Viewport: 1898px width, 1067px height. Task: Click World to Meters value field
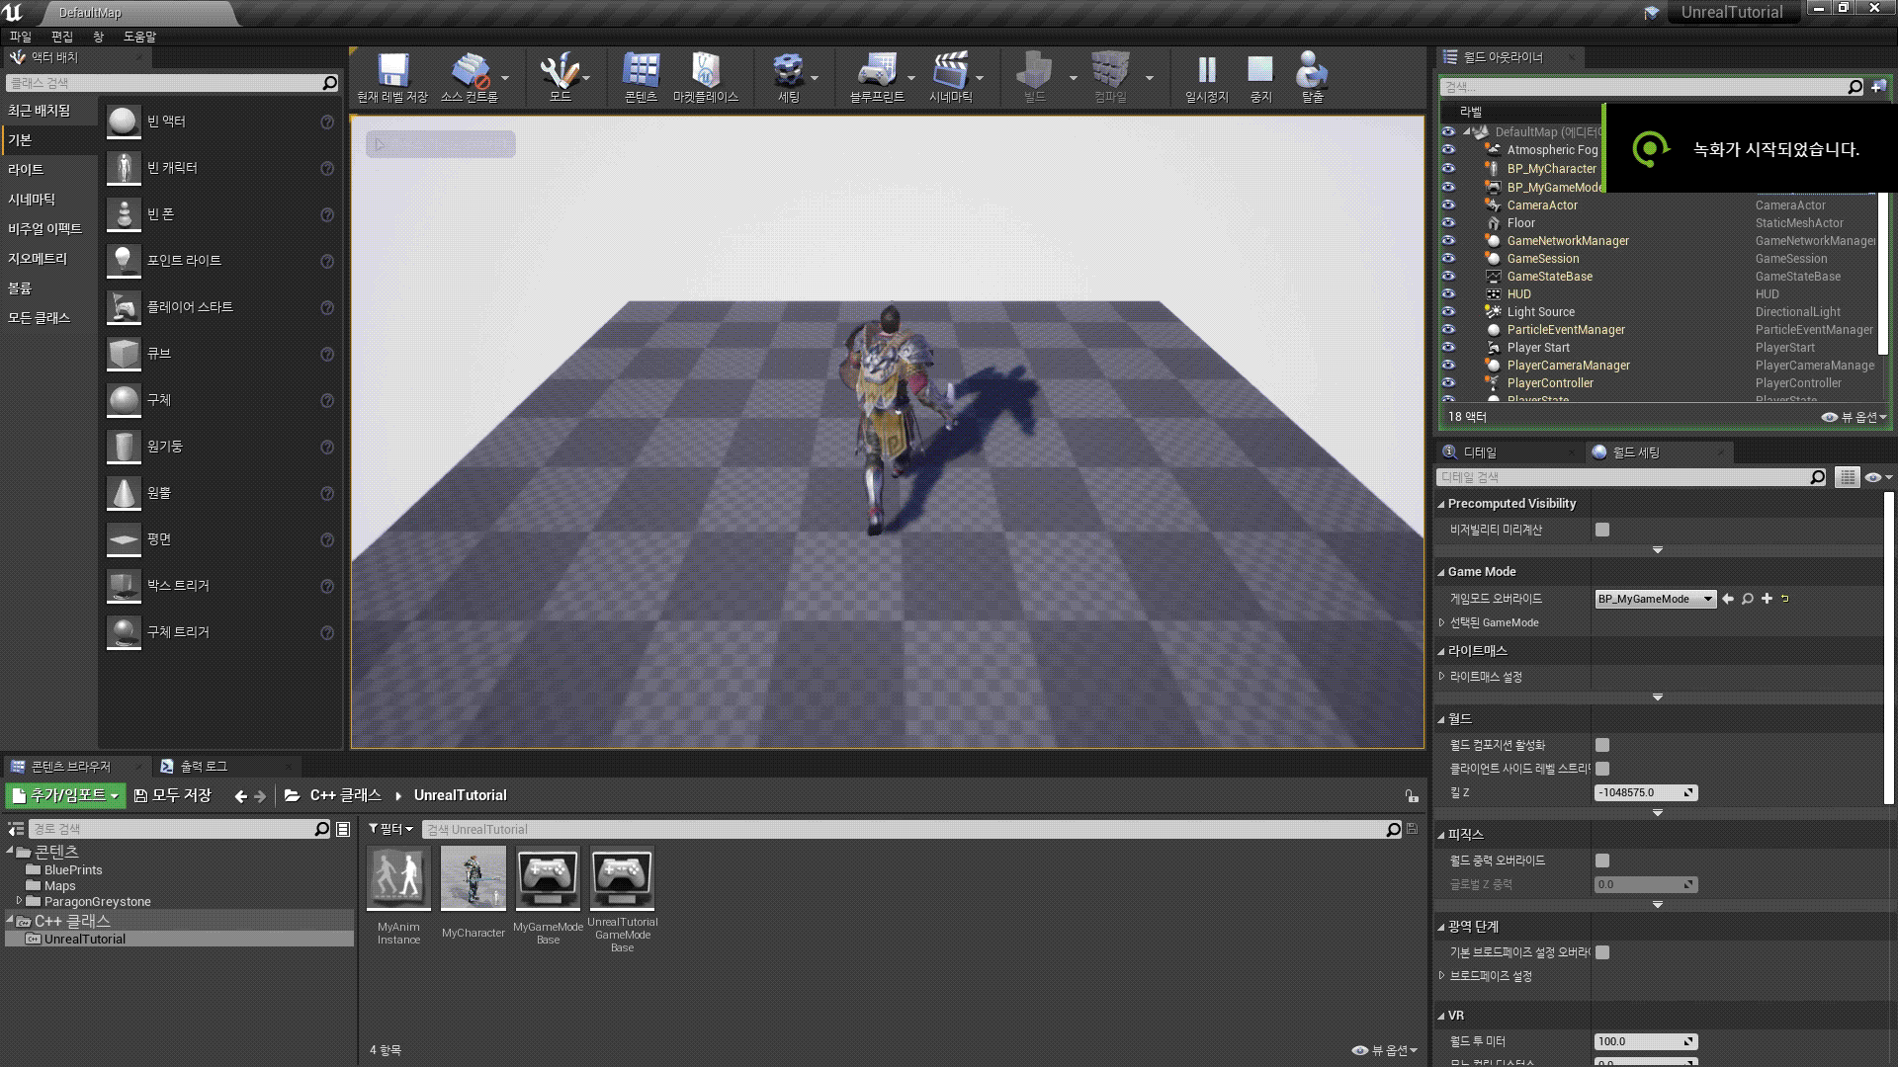[1646, 1041]
